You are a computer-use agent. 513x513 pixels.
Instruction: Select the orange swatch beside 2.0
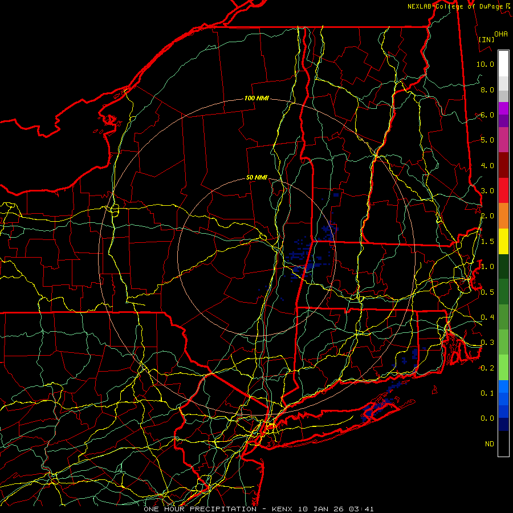pyautogui.click(x=503, y=215)
